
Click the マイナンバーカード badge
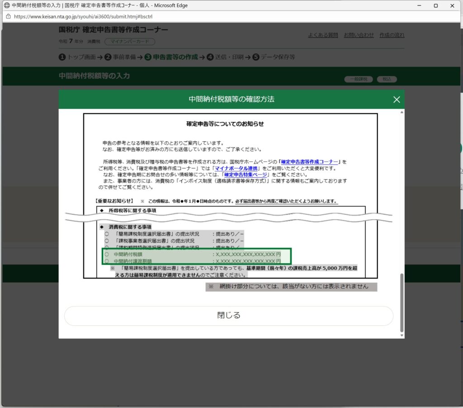130,42
